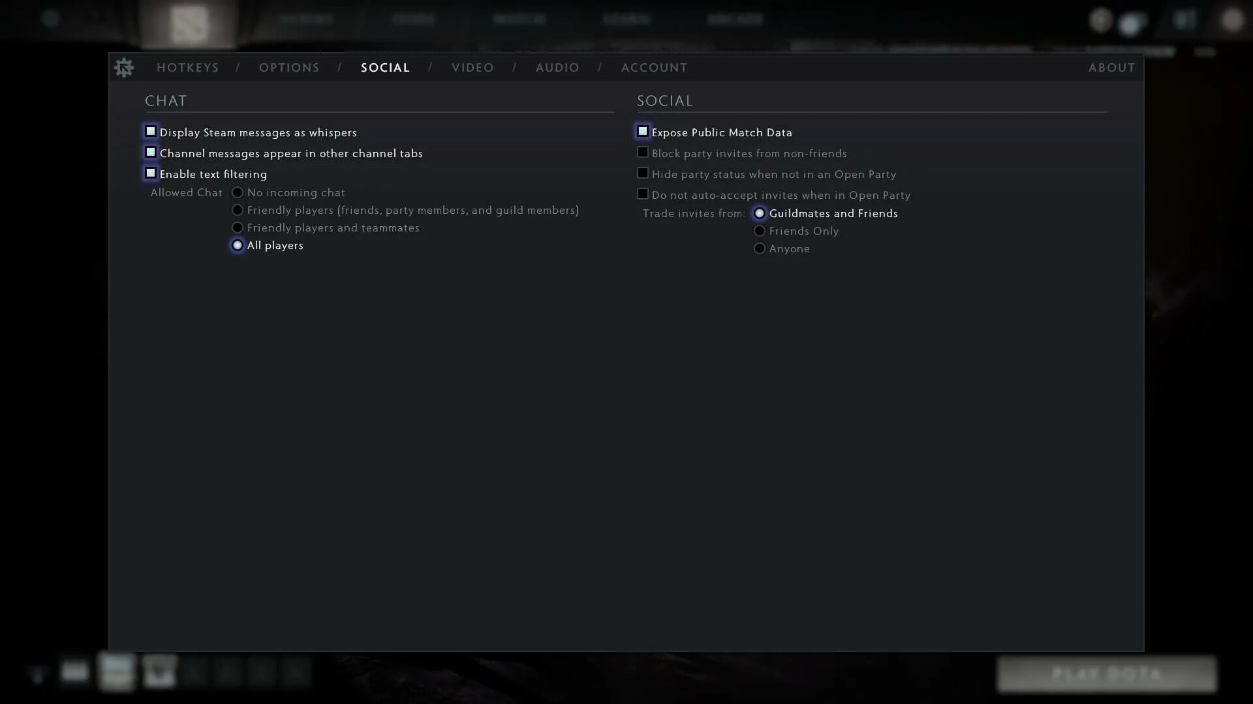This screenshot has width=1253, height=704.
Task: Switch to the Account tab
Action: (x=654, y=68)
